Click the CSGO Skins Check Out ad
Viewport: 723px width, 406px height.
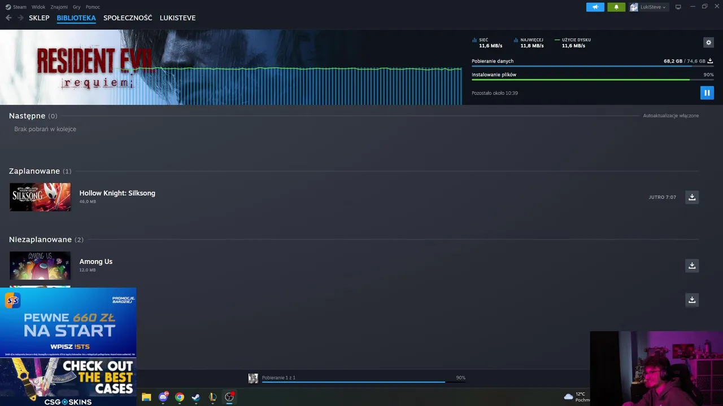click(x=68, y=382)
